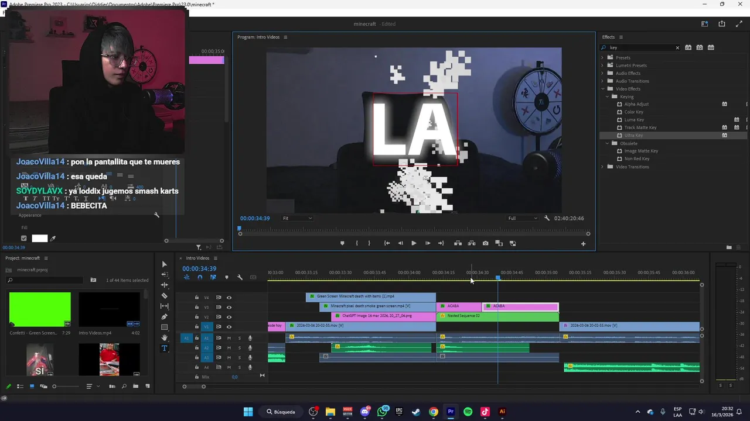Toggle the Fill checkbox in Appearance
The image size is (750, 421).
(x=24, y=239)
